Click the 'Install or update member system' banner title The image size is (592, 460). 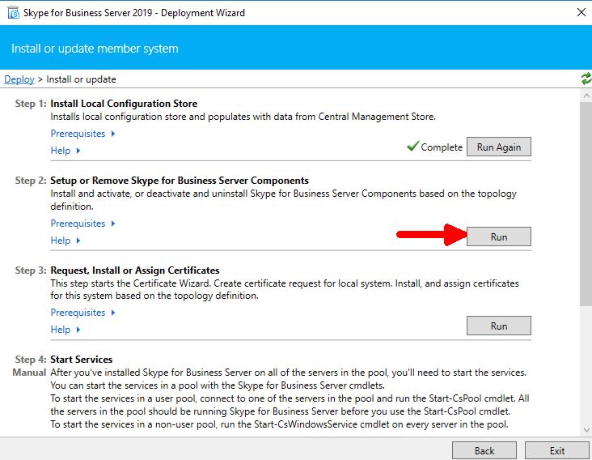pyautogui.click(x=95, y=49)
